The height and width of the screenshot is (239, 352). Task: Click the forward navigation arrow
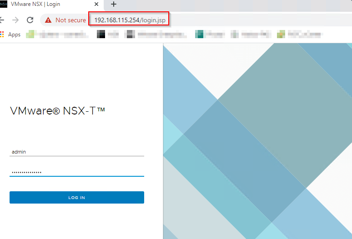(x=15, y=20)
